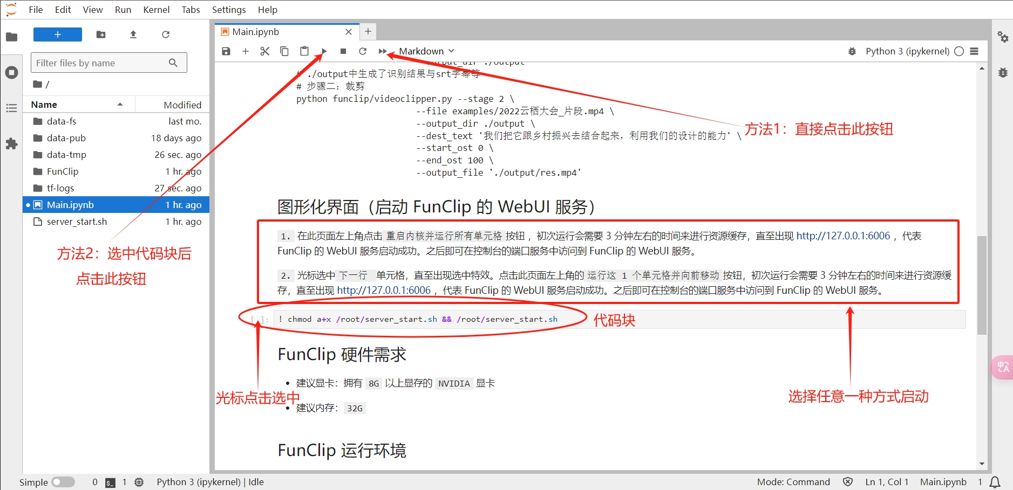Restart the kernel
Viewport: 1013px width, 490px height.
pos(363,51)
